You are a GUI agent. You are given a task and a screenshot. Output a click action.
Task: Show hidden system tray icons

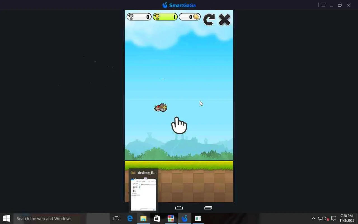(313, 218)
